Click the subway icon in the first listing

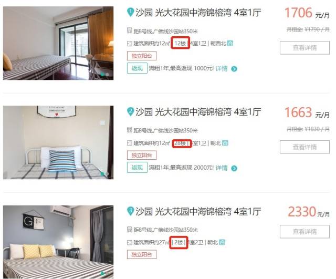[129, 31]
